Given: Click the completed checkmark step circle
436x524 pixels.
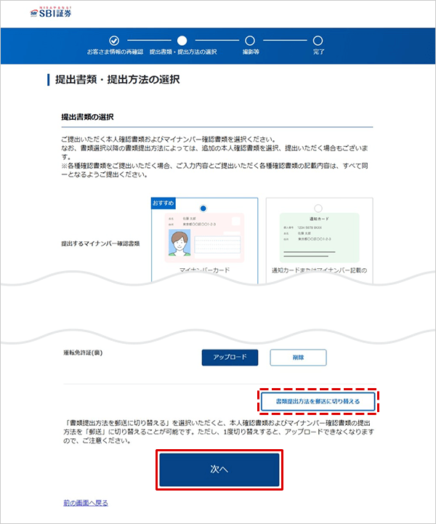Looking at the screenshot, I should coord(113,41).
